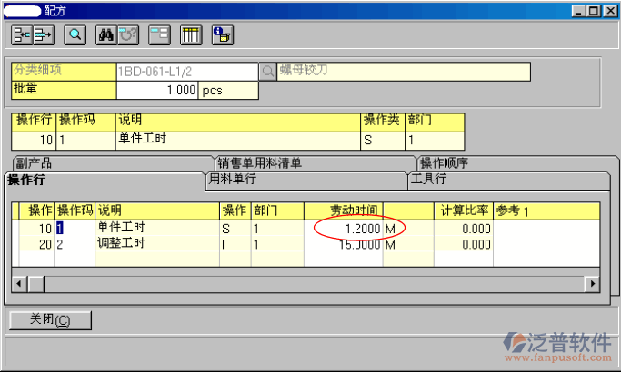
Task: Switch to the 工具行 tab
Action: click(429, 180)
